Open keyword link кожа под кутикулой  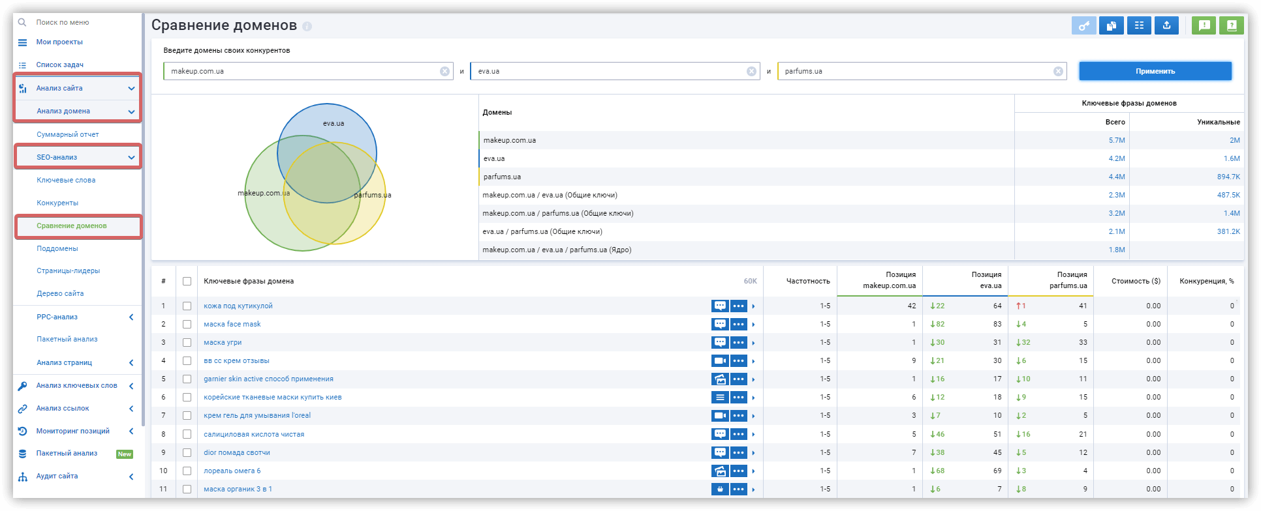point(238,306)
